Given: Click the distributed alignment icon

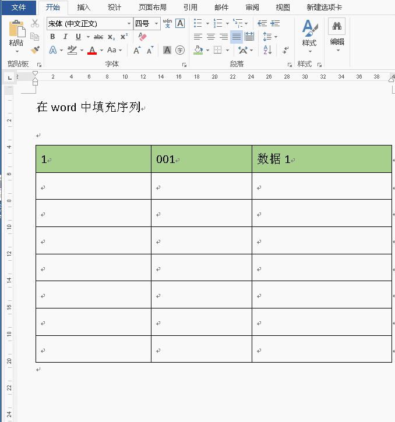Looking at the screenshot, I should click(x=249, y=37).
